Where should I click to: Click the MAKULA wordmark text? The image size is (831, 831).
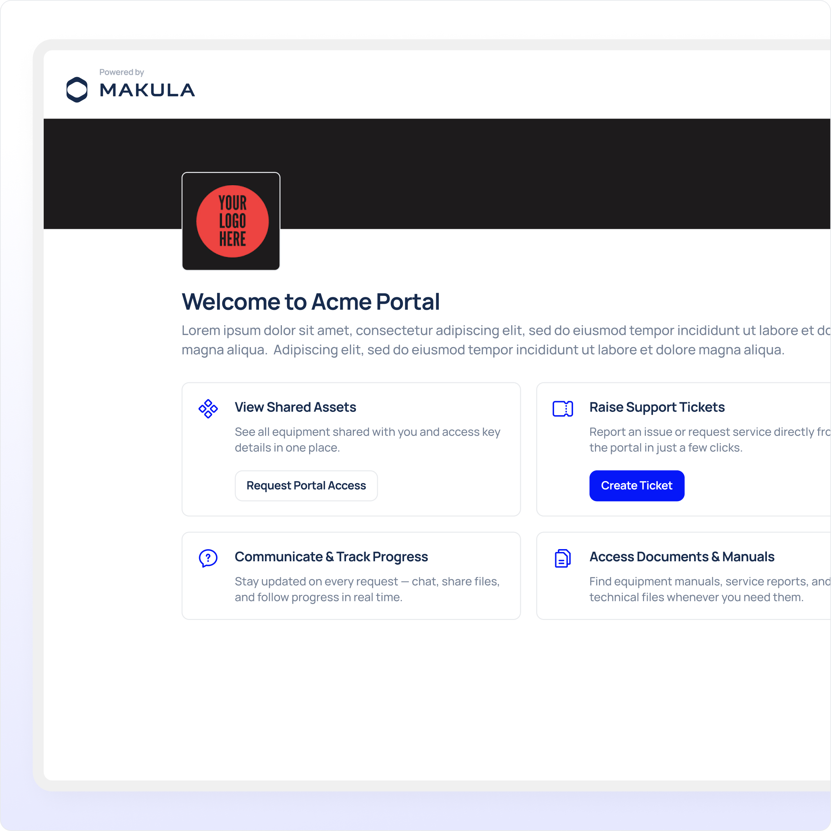click(x=147, y=90)
